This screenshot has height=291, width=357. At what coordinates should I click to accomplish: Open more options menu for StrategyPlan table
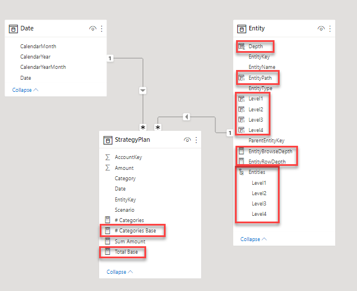click(x=197, y=140)
